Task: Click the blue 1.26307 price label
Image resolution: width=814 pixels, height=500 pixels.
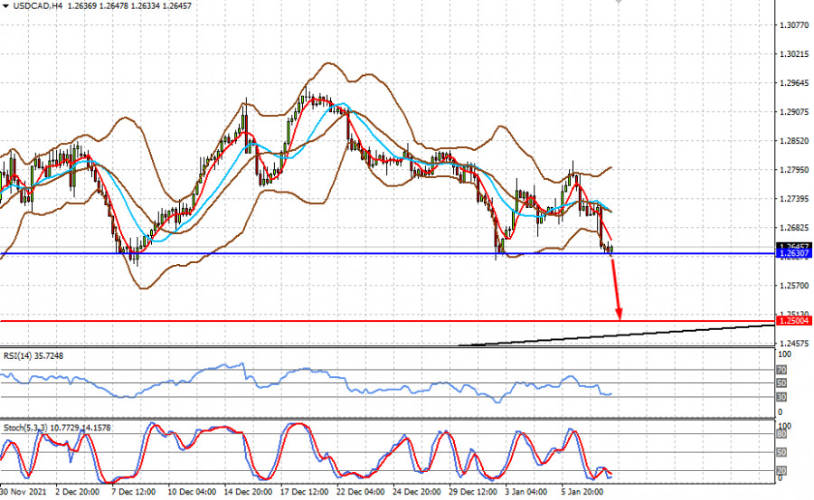Action: (794, 253)
